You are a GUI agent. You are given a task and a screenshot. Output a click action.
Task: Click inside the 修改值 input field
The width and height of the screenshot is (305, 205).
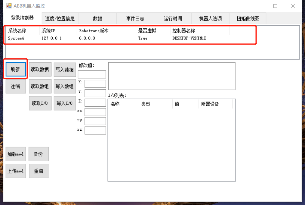tap(92, 74)
